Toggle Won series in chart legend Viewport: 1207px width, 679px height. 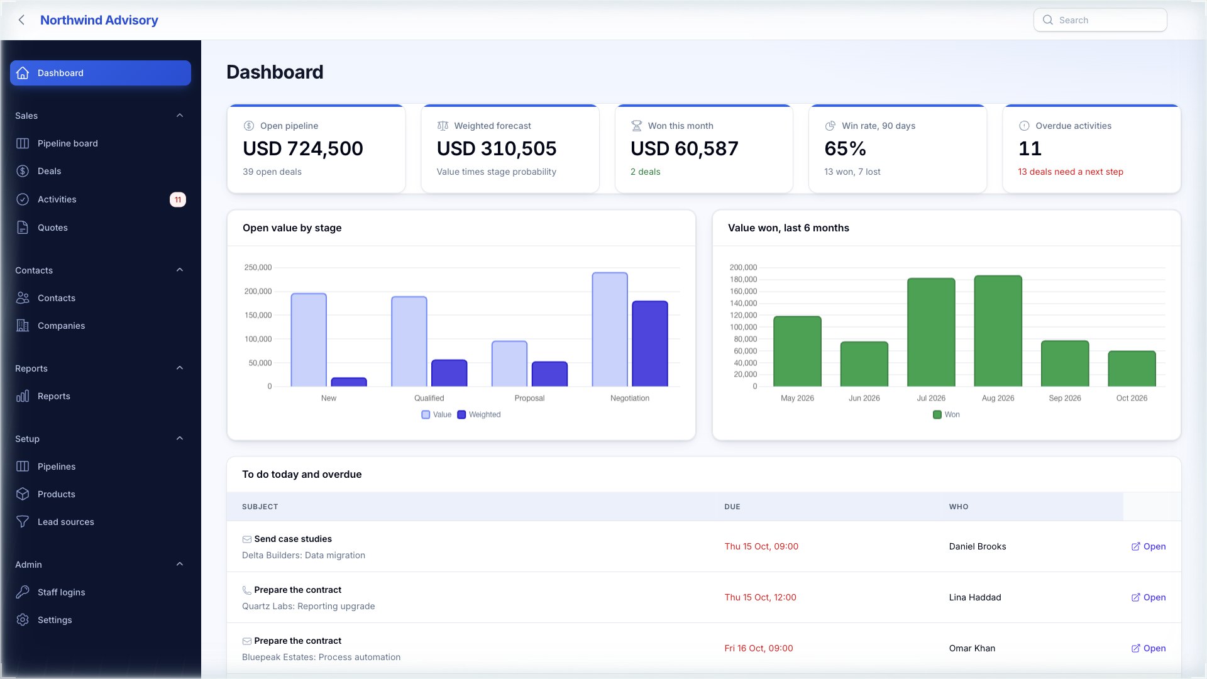click(947, 415)
